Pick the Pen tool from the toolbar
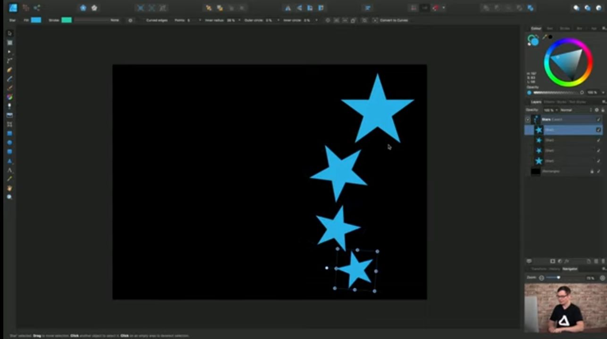This screenshot has height=339, width=607. click(x=9, y=70)
